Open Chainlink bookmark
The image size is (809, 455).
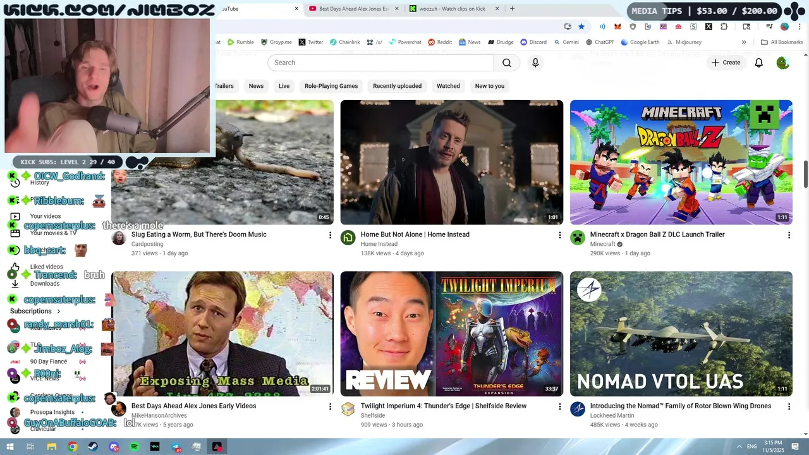(345, 42)
